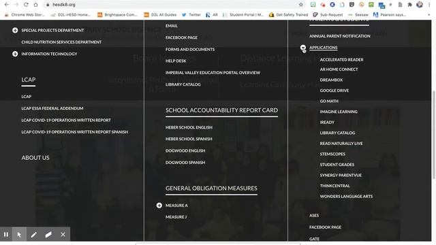Open Accelerated Reader application
The image size is (436, 245).
341,59
